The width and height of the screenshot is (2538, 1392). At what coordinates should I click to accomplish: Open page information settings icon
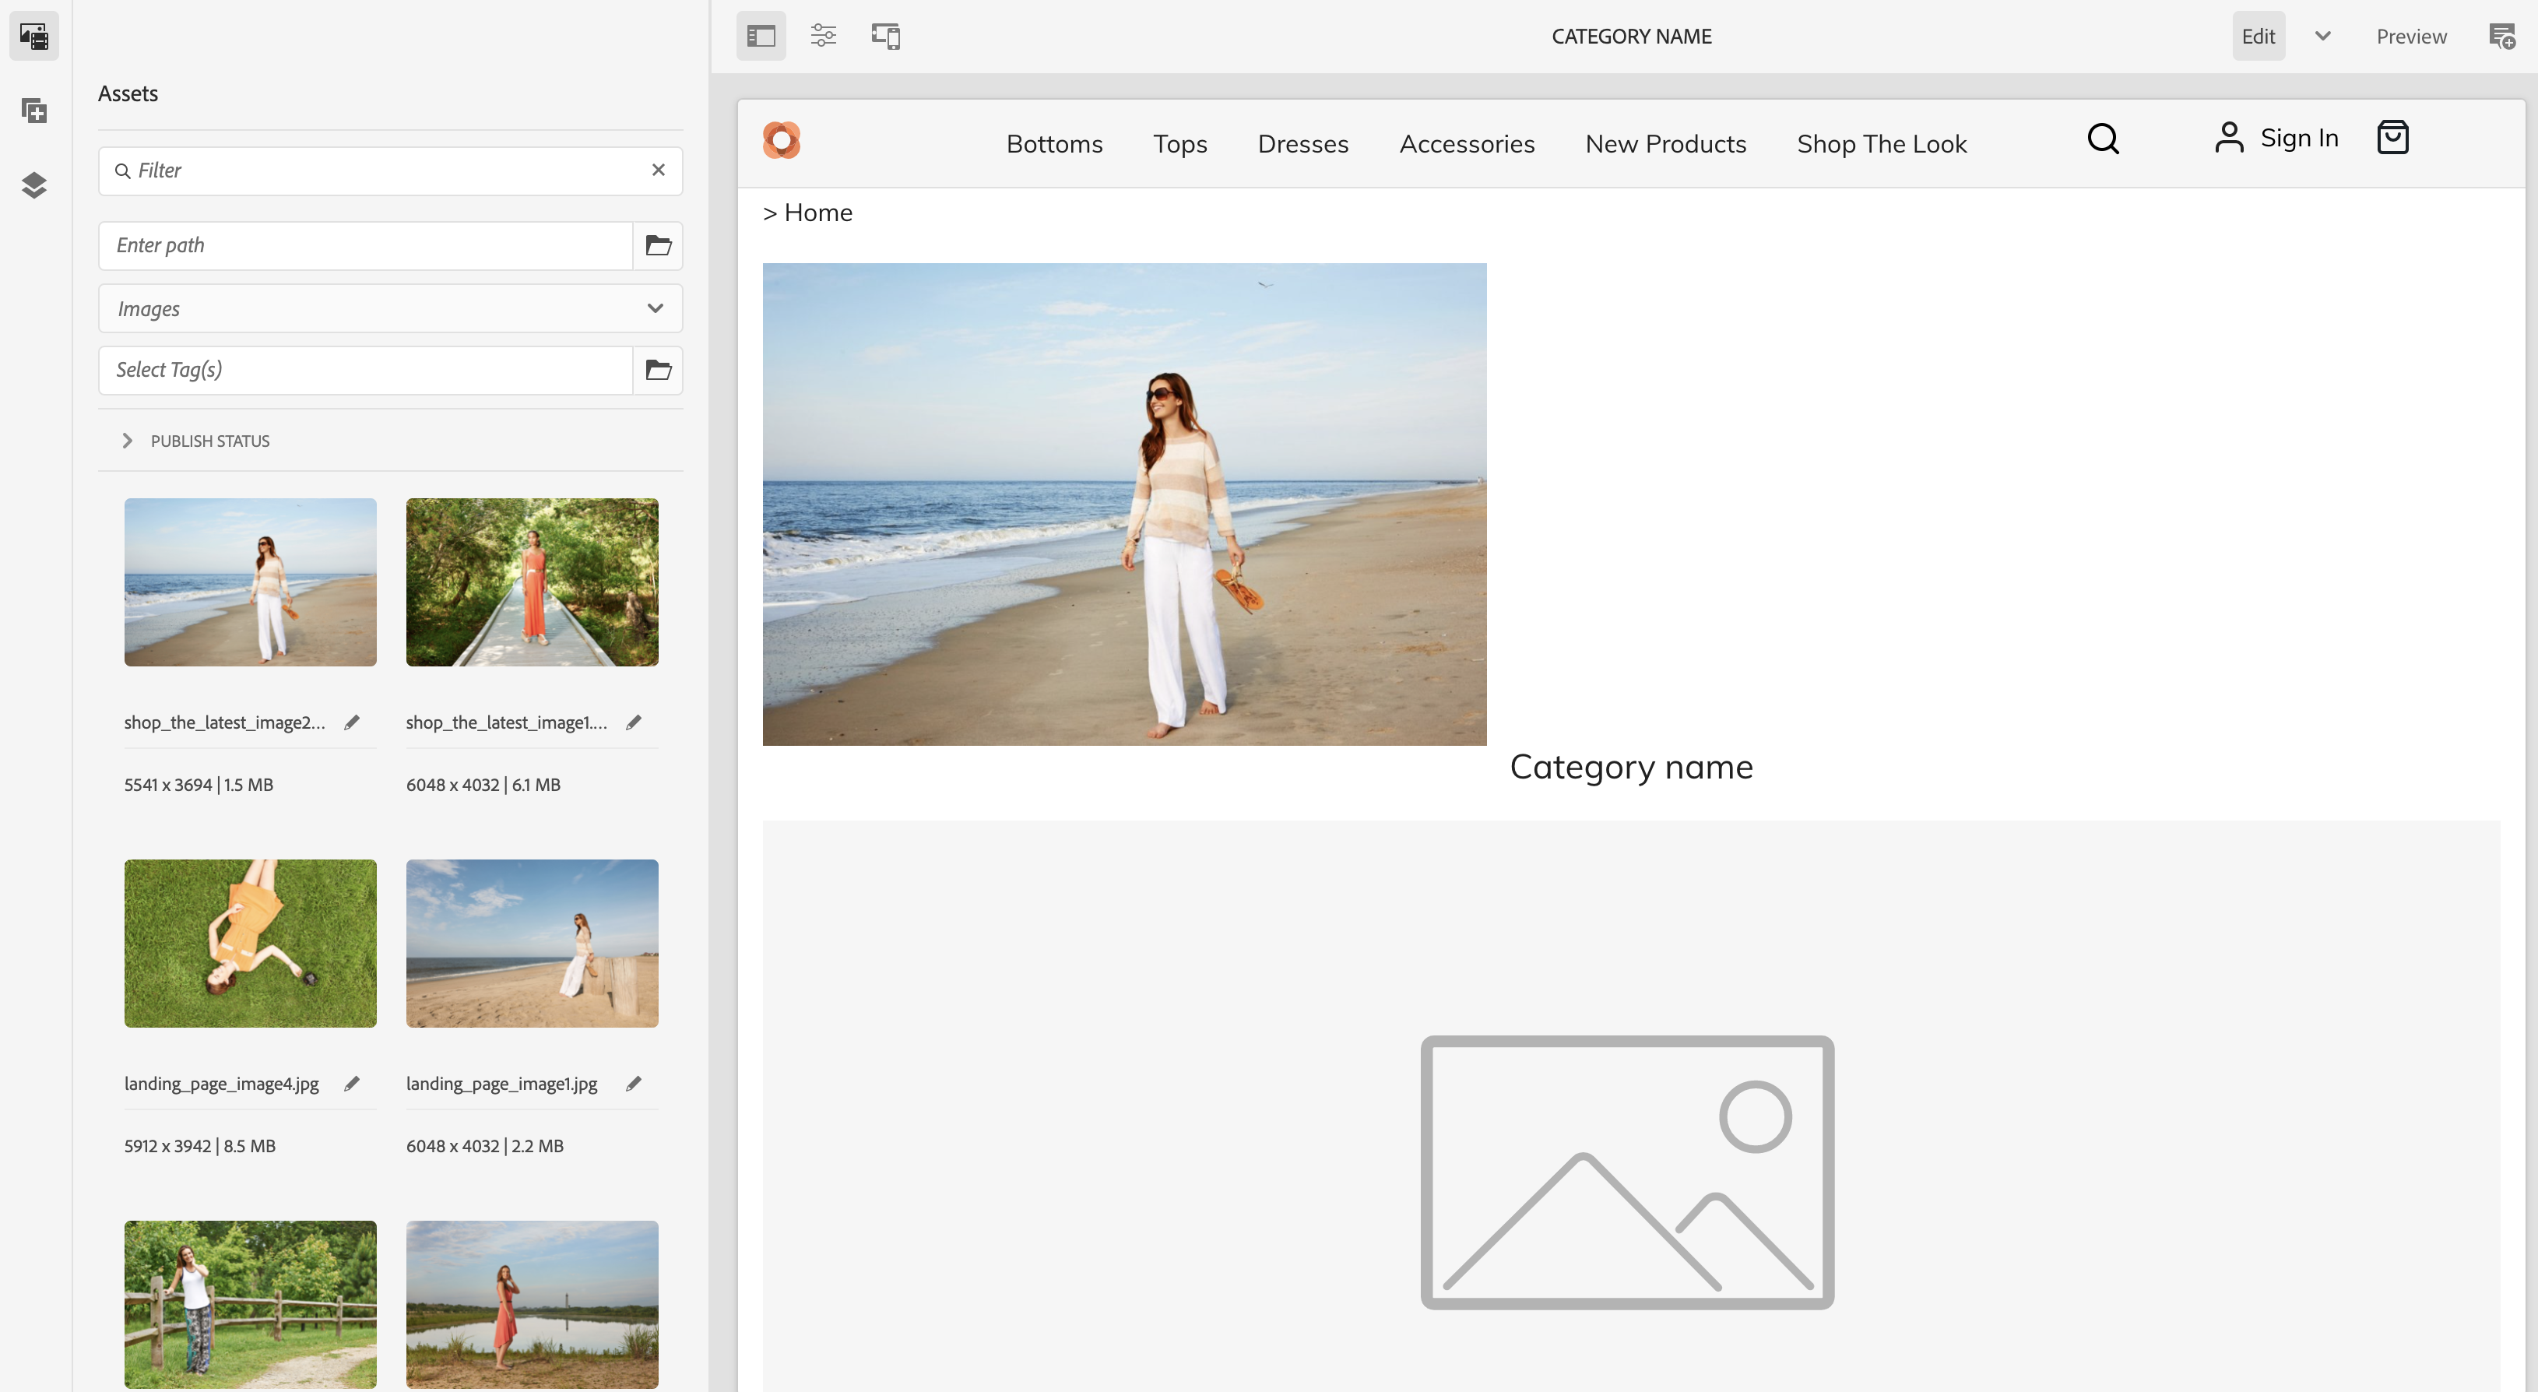823,37
